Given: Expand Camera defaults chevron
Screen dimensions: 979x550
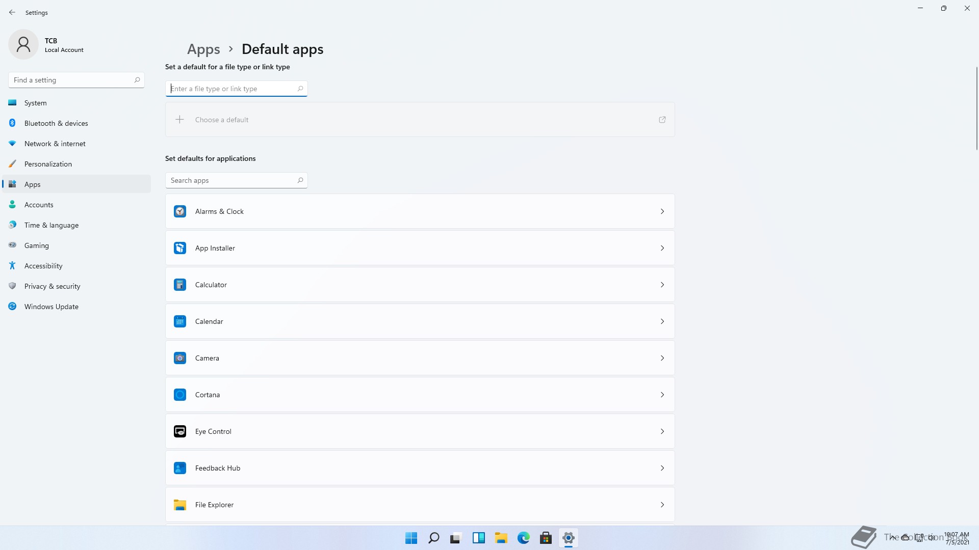Looking at the screenshot, I should pos(662,358).
